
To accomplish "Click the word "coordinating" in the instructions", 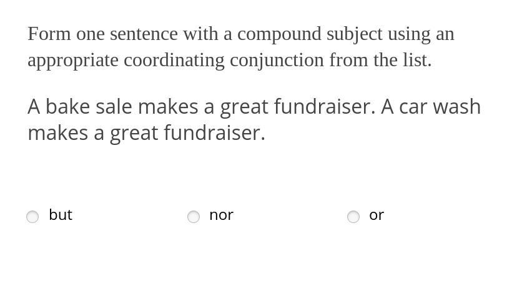I will [174, 61].
